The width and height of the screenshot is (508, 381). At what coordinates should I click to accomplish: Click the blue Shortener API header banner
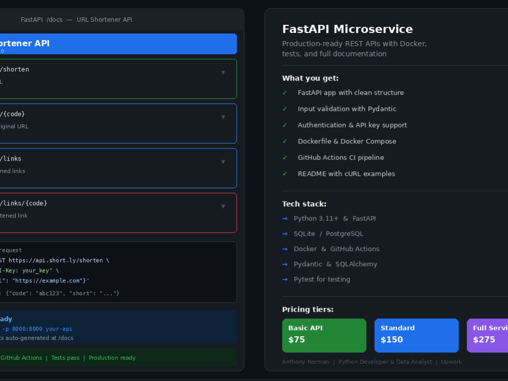point(118,44)
